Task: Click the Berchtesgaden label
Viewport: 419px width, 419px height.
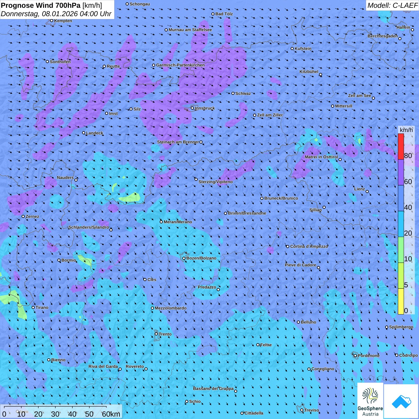Action: (x=383, y=36)
